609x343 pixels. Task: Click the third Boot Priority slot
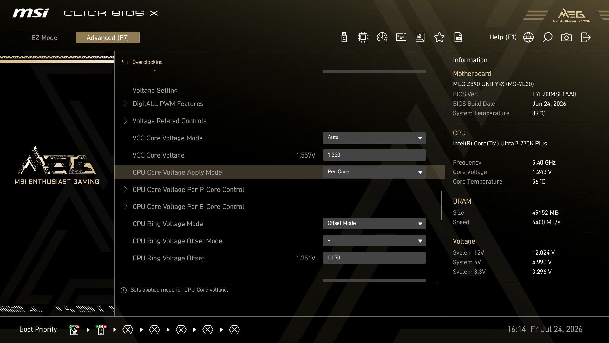coord(128,330)
